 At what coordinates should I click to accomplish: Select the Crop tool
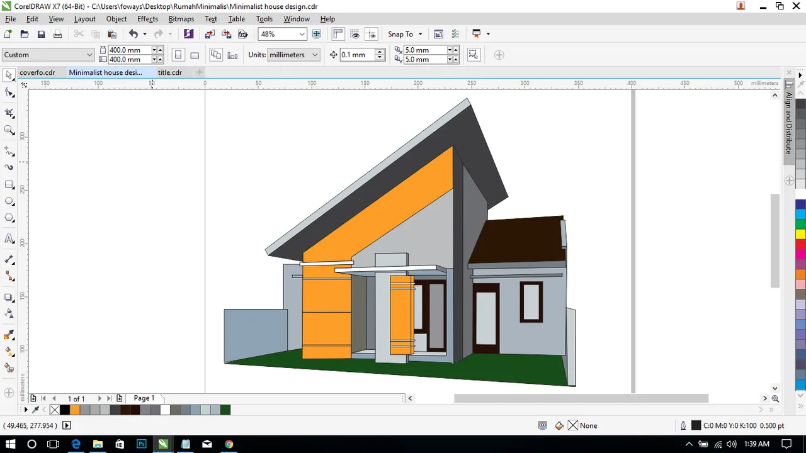tap(9, 113)
